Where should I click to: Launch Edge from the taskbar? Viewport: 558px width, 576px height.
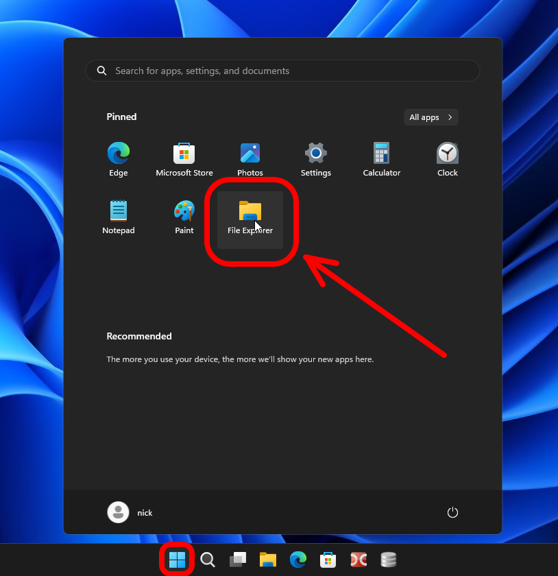298,560
